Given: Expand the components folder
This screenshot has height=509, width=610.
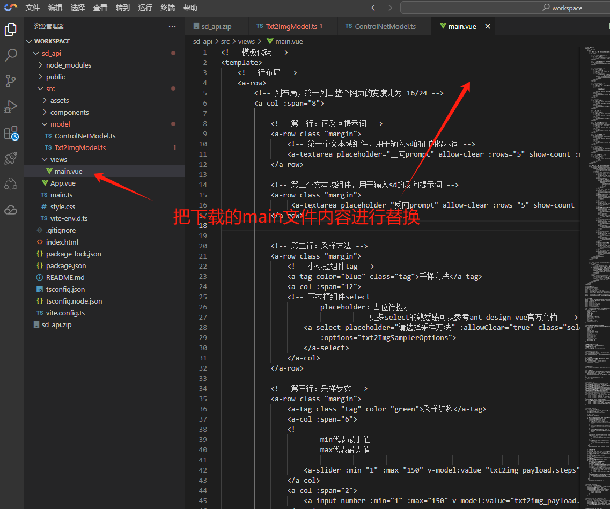Looking at the screenshot, I should [69, 112].
